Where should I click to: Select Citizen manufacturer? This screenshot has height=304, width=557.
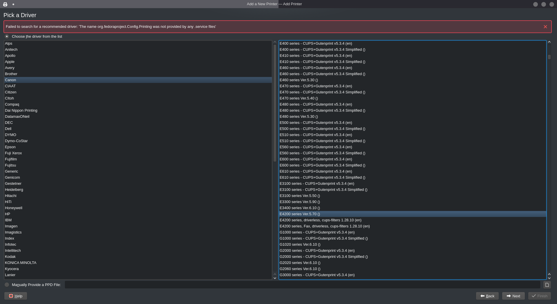coord(138,92)
